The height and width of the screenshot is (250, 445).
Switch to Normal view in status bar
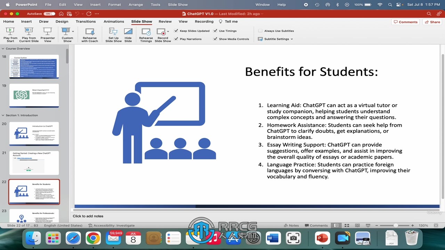[336, 225]
